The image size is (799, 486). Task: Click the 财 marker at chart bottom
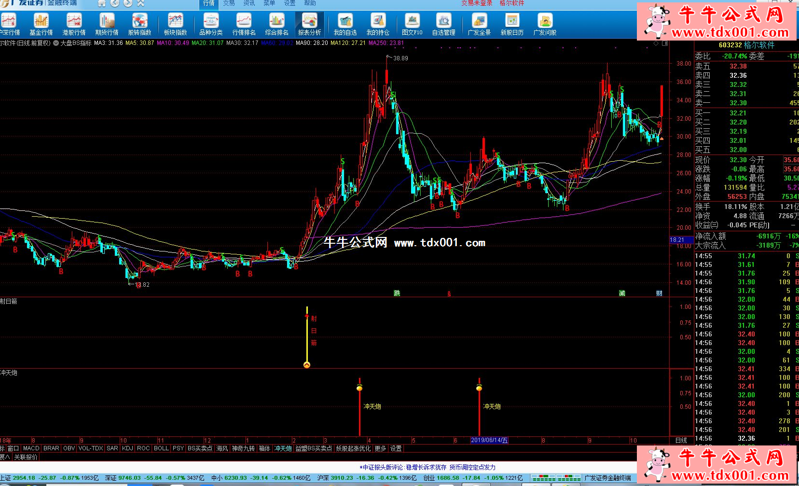coord(659,293)
